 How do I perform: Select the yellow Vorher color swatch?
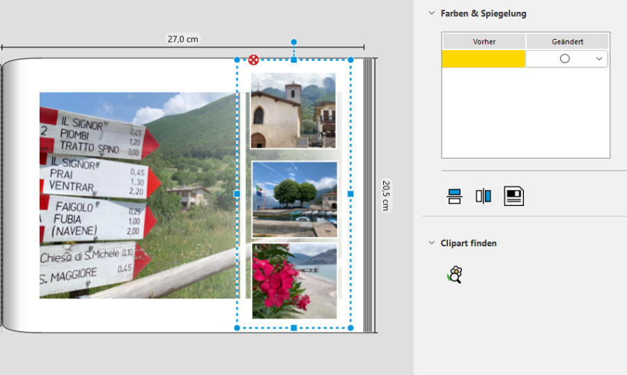coord(483,58)
